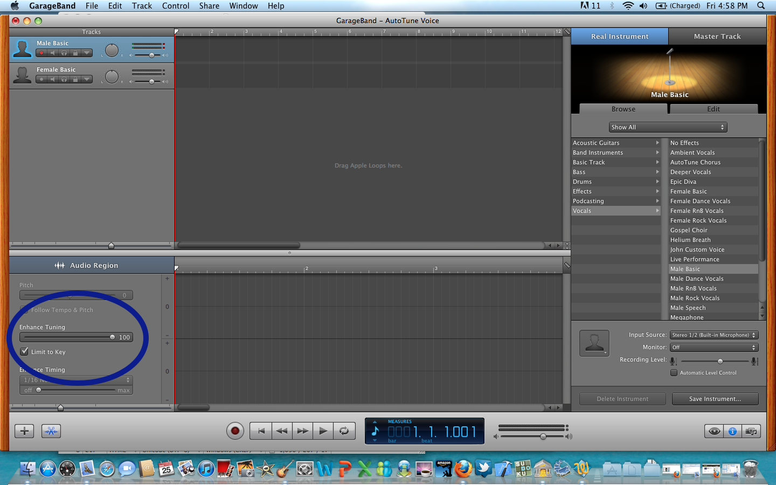776x485 pixels.
Task: Select the Band Instruments category
Action: 616,153
